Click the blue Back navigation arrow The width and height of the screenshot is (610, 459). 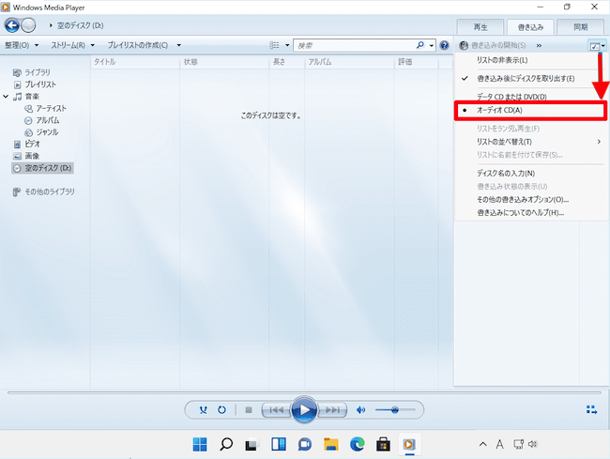pos(12,25)
